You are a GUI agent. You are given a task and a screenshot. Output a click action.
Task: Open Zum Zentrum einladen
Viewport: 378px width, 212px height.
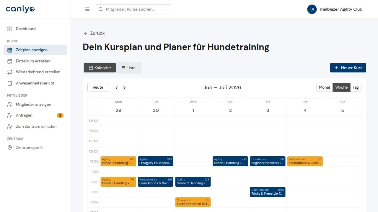(35, 126)
